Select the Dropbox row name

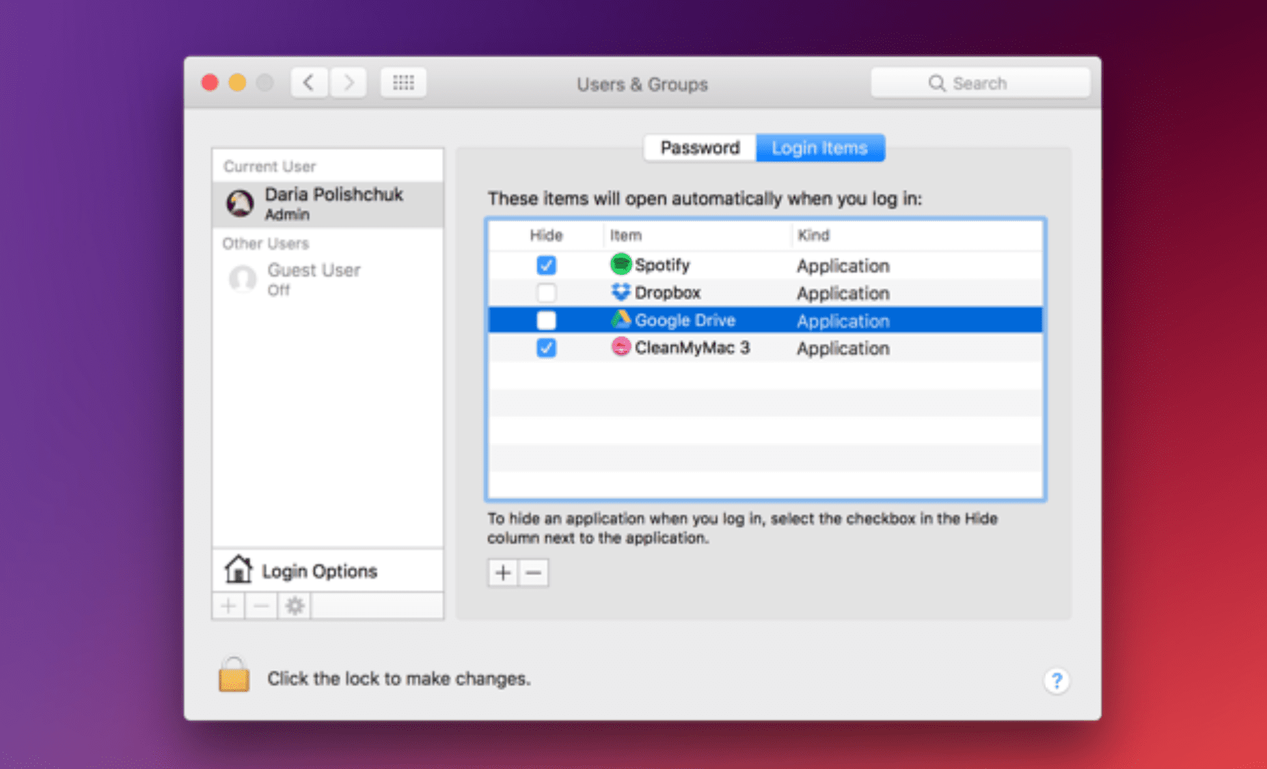(668, 293)
